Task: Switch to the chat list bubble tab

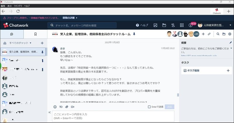Action: tap(12, 34)
